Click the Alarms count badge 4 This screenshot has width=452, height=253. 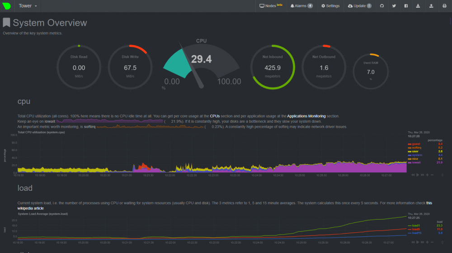310,6
